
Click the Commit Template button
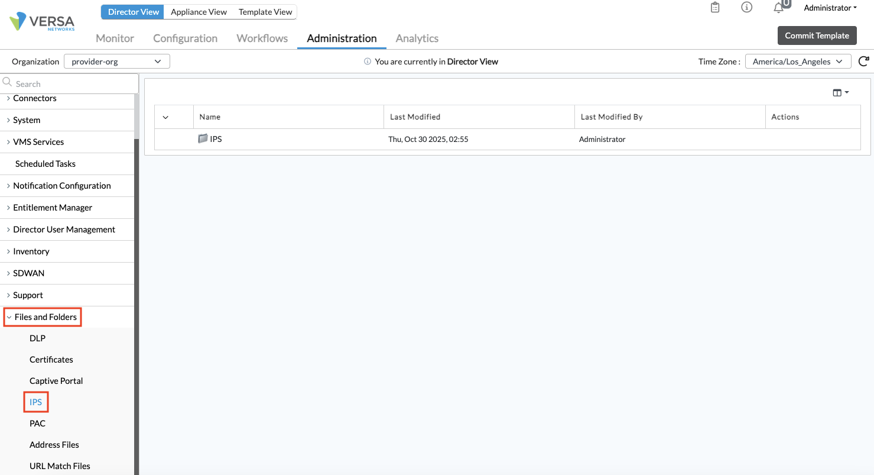coord(817,35)
